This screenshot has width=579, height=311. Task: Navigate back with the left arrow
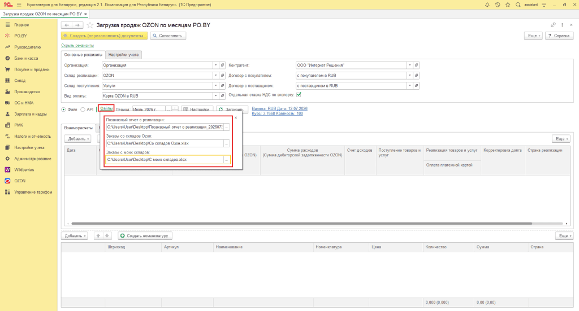(x=67, y=25)
